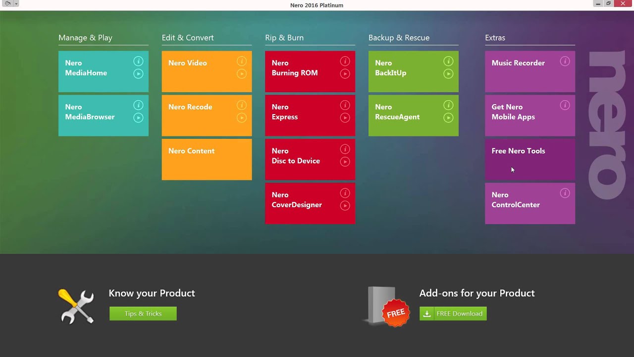Click the wrench and screwdriver image
The height and width of the screenshot is (357, 634).
pyautogui.click(x=76, y=306)
